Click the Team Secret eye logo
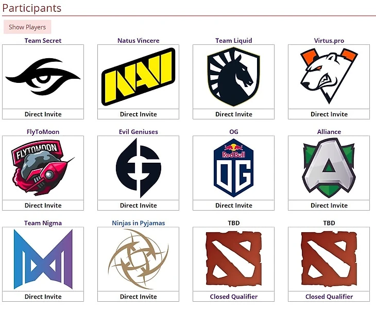The image size is (376, 311). tap(43, 77)
